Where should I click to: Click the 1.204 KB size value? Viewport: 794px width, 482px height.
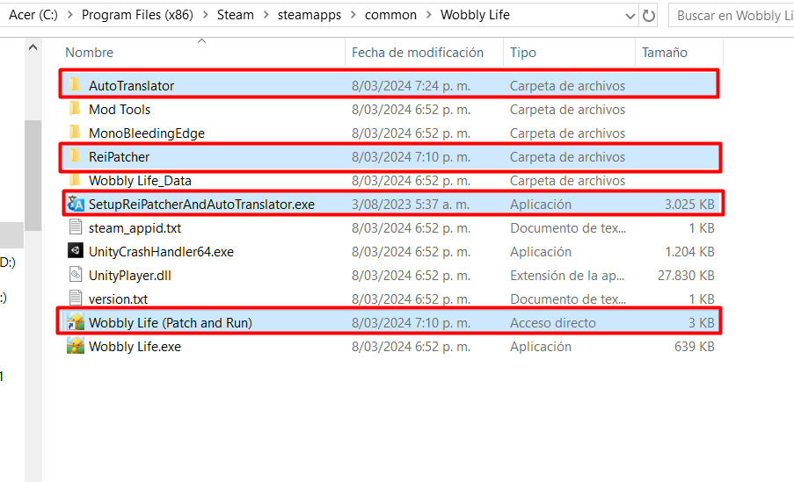(689, 252)
